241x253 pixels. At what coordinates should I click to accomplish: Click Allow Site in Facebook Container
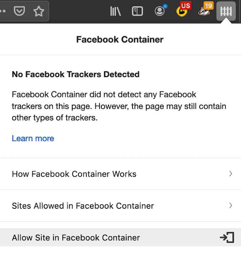click(76, 237)
